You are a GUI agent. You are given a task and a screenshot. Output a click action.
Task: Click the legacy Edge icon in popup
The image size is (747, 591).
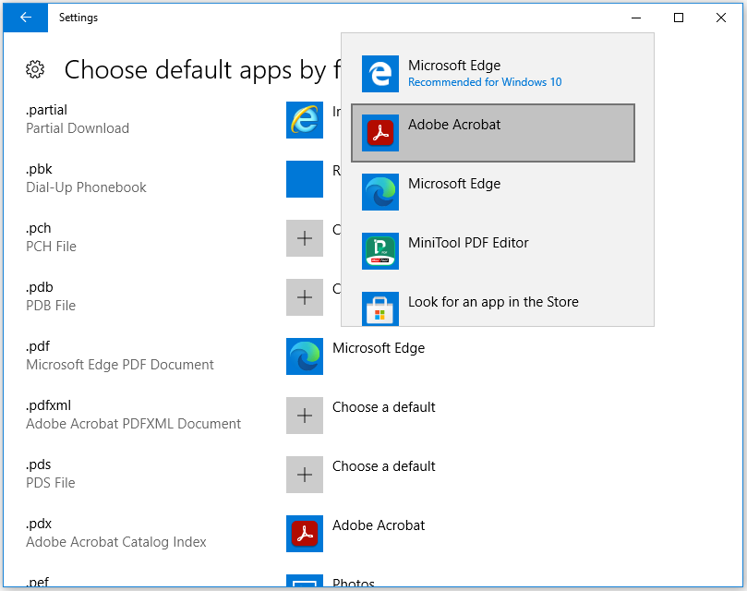tap(380, 74)
